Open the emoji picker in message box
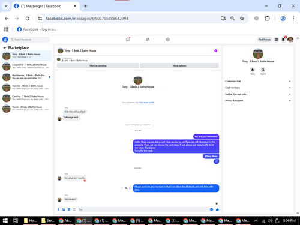This screenshot has height=225, width=300. pyautogui.click(x=211, y=209)
